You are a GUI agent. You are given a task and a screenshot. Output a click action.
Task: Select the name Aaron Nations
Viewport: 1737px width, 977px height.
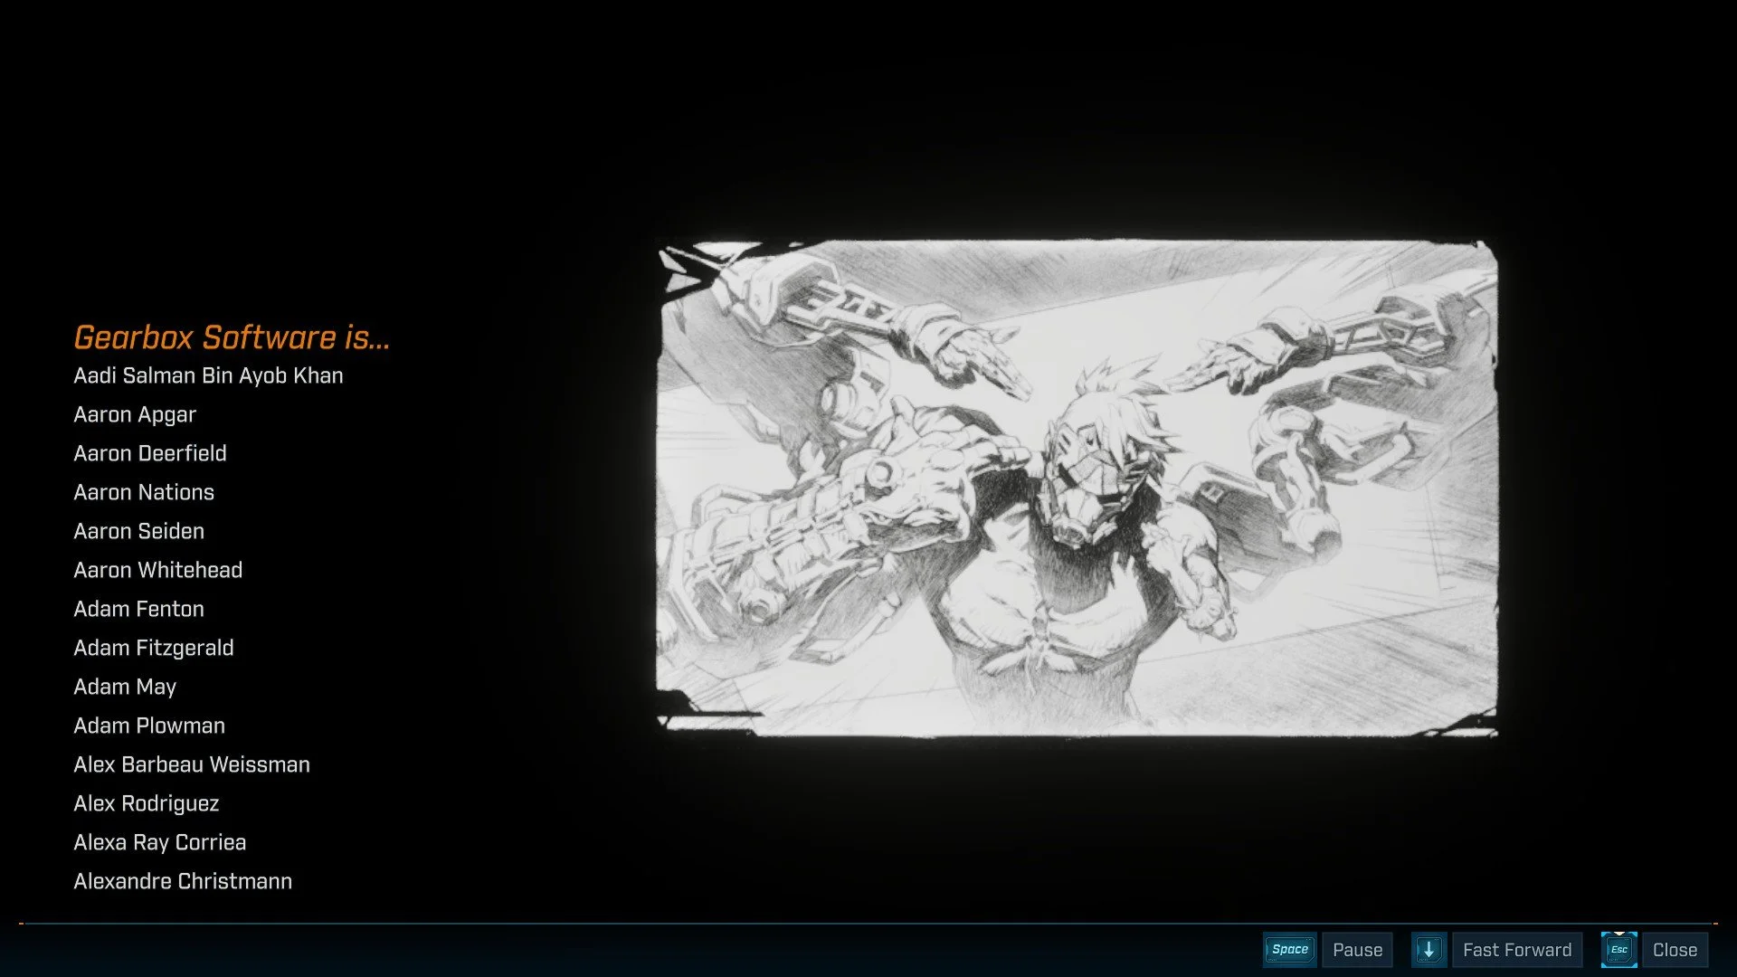coord(144,492)
